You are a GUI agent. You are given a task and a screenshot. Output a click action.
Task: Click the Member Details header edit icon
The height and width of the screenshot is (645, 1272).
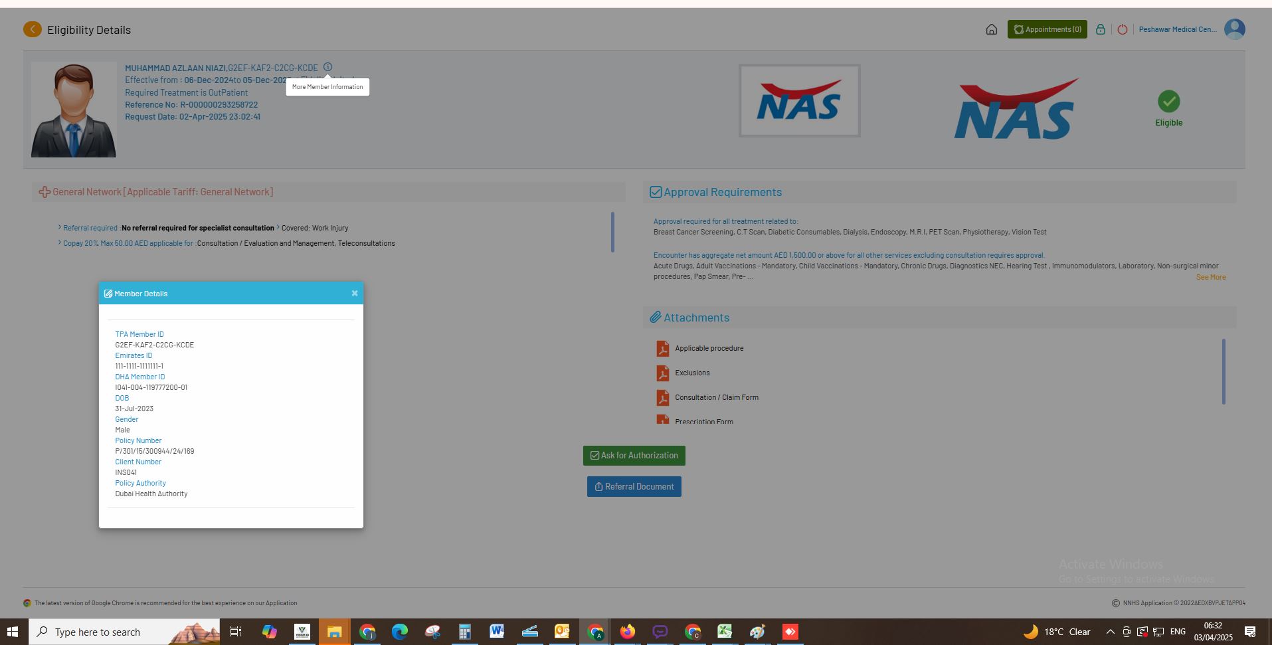tap(108, 294)
